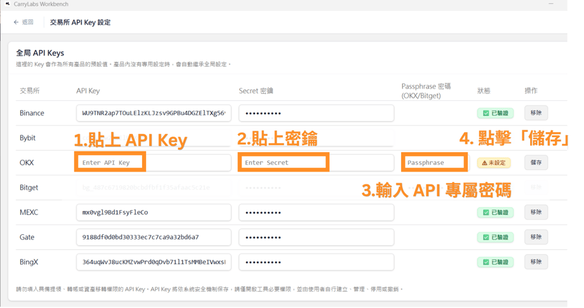Click the Bitget API Key field
This screenshot has width=584, height=308.
(x=153, y=188)
